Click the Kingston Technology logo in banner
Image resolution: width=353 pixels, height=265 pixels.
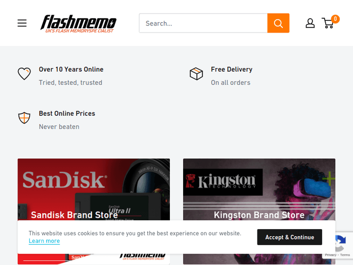pos(223,182)
